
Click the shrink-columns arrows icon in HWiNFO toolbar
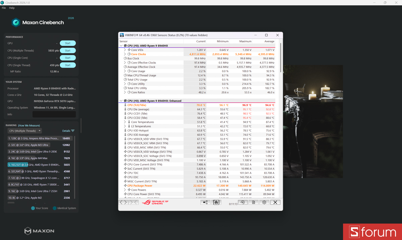[134, 202]
